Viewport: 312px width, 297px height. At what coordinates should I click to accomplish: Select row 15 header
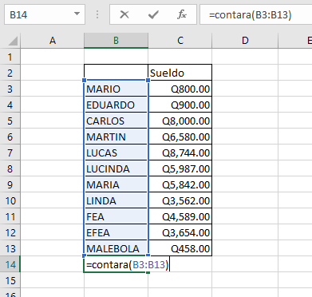pyautogui.click(x=10, y=280)
